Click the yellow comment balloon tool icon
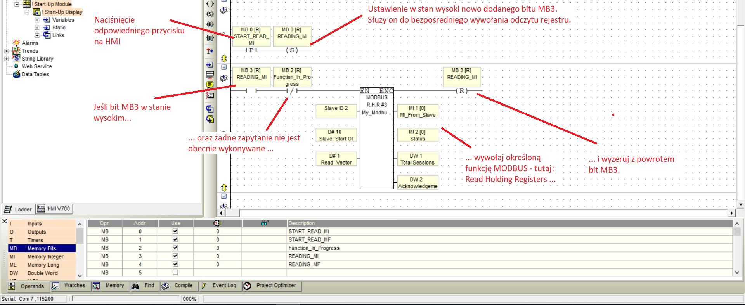745x305 pixels. [x=210, y=85]
